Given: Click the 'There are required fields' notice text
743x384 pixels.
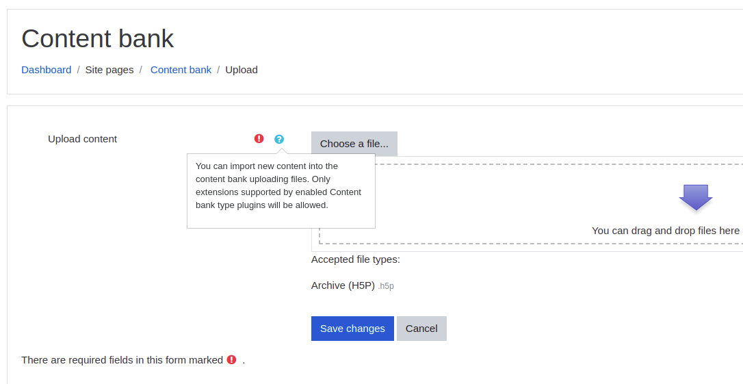Looking at the screenshot, I should pyautogui.click(x=122, y=360).
